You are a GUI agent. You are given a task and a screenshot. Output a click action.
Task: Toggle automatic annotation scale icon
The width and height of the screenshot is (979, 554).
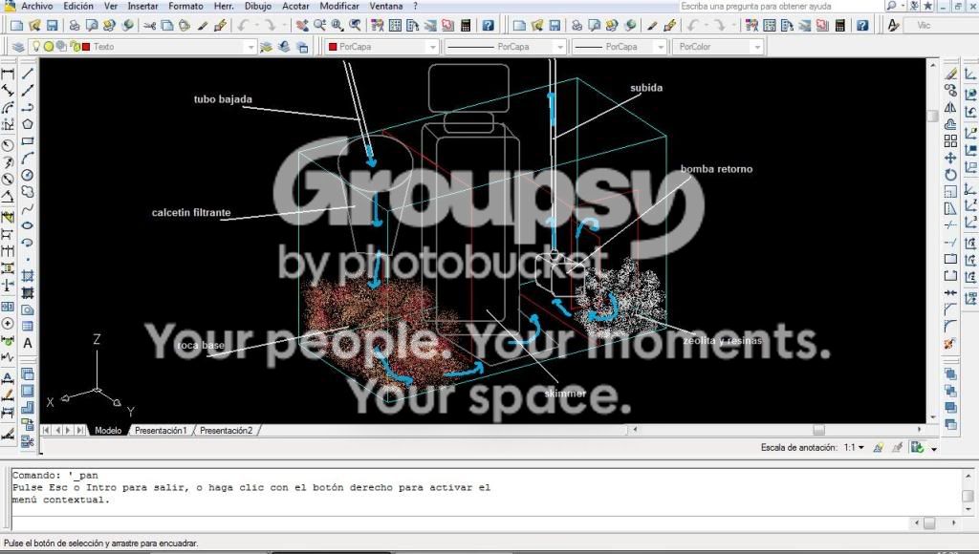click(x=897, y=447)
